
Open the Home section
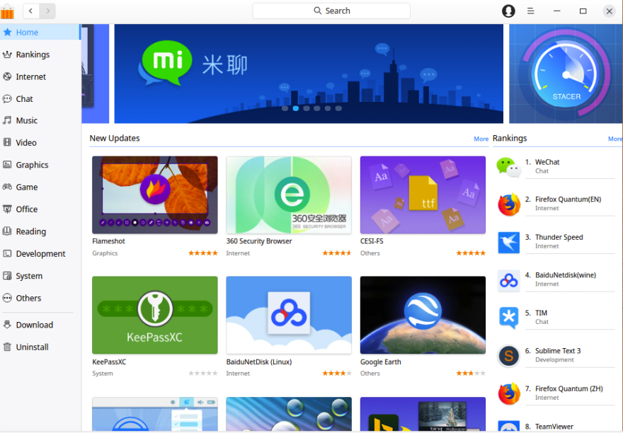(x=40, y=32)
